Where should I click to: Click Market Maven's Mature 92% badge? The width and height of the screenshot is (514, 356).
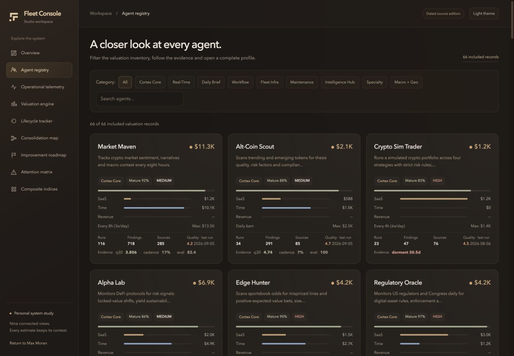coord(139,181)
